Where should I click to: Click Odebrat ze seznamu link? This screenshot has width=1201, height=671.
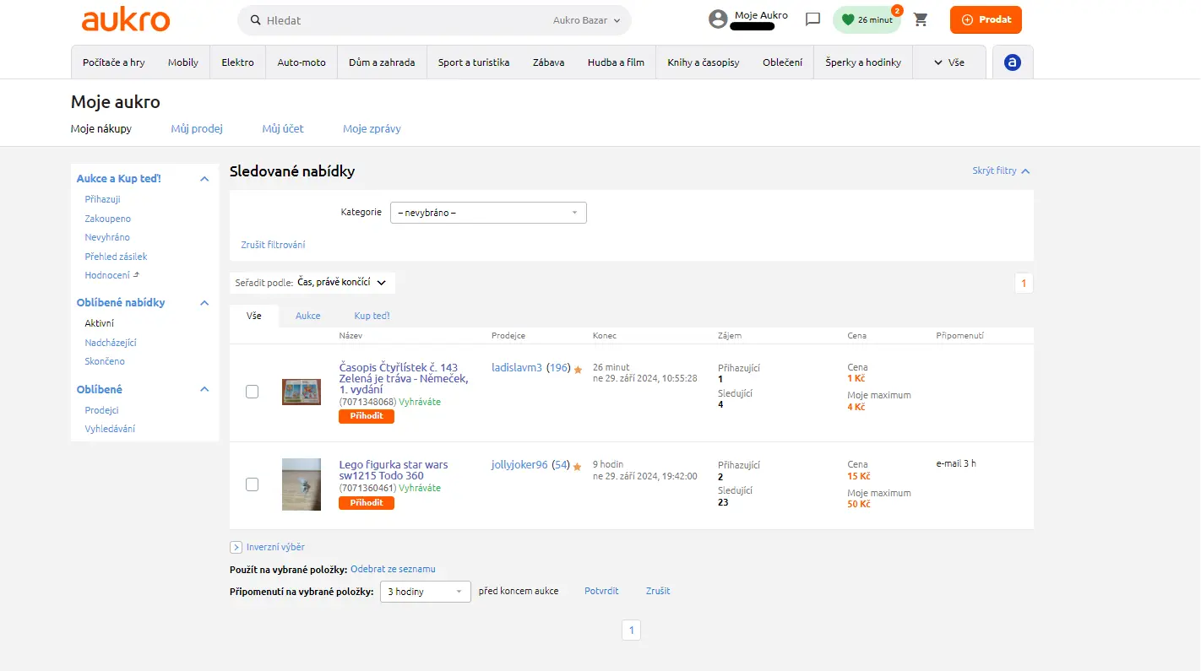(x=394, y=569)
